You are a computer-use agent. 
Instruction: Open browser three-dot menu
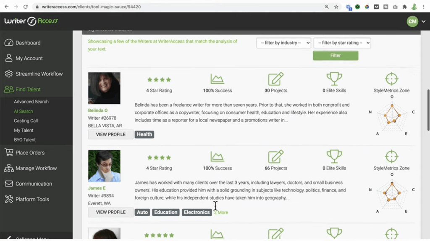point(424,7)
